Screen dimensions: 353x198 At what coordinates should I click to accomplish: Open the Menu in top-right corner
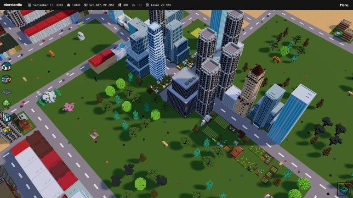click(344, 5)
